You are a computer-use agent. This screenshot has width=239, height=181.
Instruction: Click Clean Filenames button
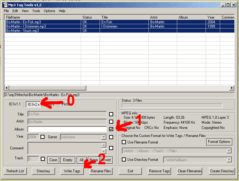point(190,171)
